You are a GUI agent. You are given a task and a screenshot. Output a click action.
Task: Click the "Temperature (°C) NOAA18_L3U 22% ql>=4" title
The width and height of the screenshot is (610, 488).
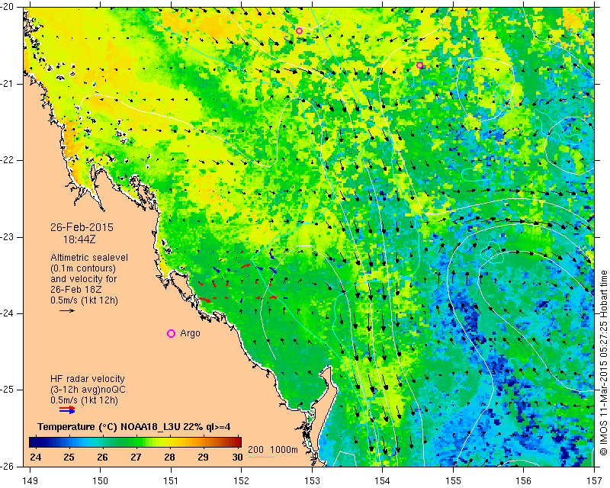tap(134, 427)
